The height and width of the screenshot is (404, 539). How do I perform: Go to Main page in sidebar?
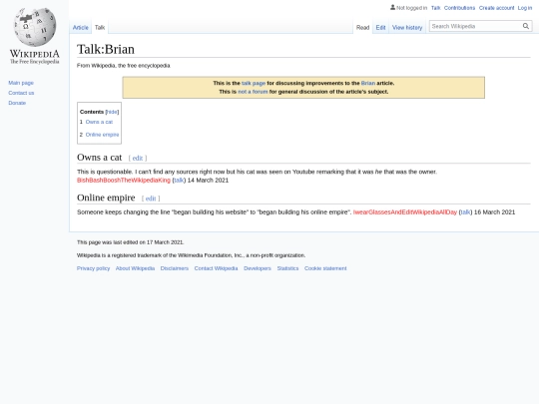point(21,83)
